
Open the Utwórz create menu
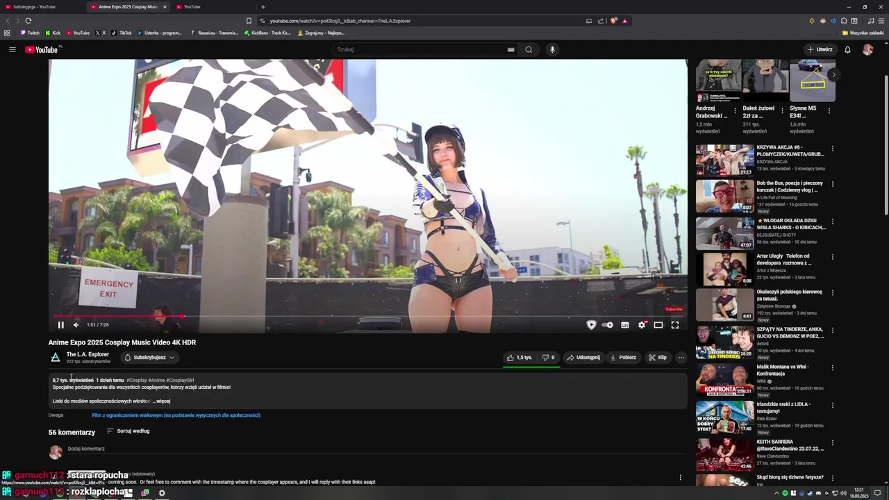820,49
